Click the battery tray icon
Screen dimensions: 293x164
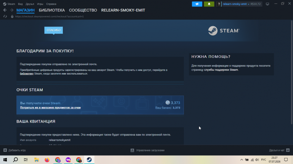coord(247,160)
